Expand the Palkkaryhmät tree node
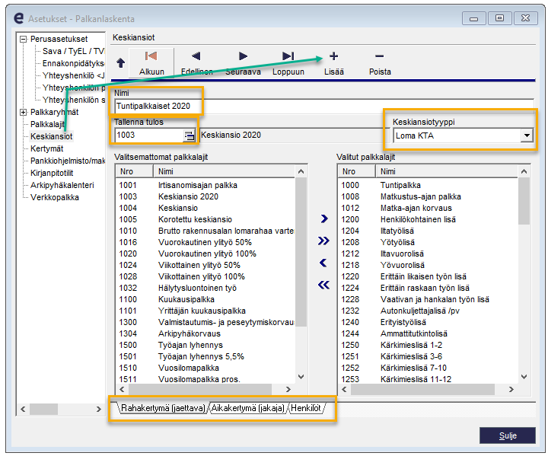Screen dimensions: 548x456 pos(23,112)
